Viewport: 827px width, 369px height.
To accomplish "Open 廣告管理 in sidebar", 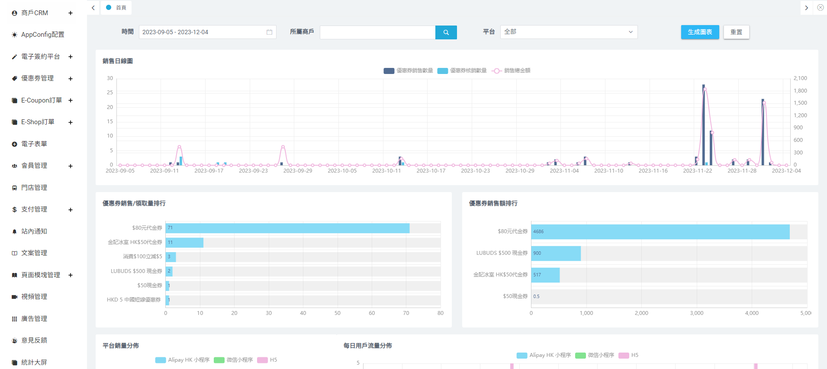I will [34, 319].
